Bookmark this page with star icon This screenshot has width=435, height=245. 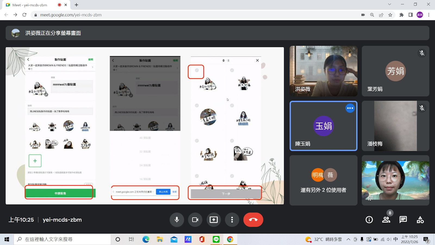[390, 15]
